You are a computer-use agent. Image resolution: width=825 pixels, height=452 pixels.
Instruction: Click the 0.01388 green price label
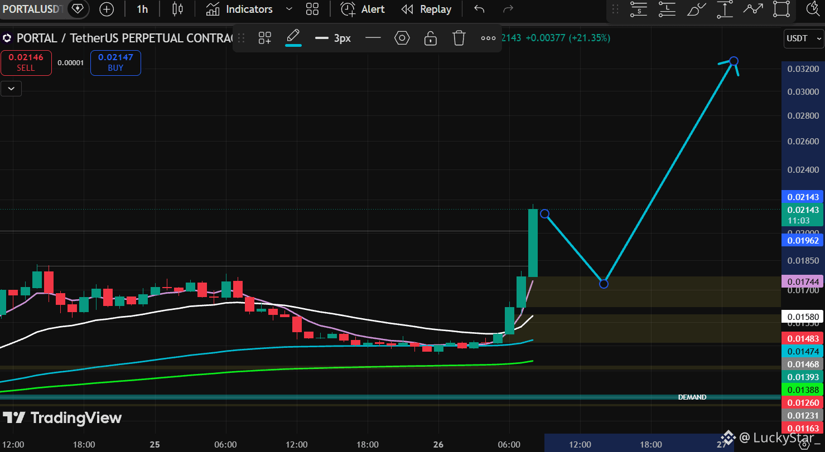click(803, 390)
